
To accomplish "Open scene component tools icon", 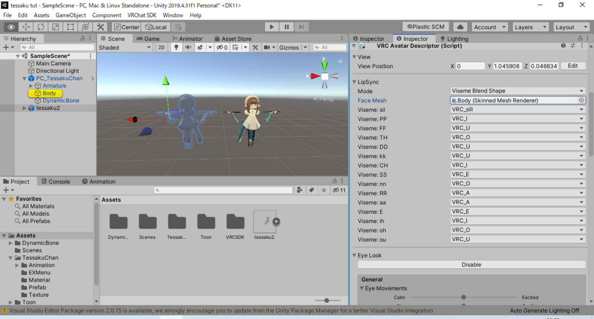I will click(255, 47).
